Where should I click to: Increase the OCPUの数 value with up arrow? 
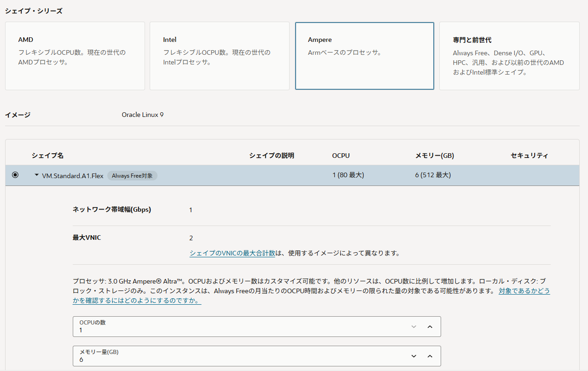(430, 326)
